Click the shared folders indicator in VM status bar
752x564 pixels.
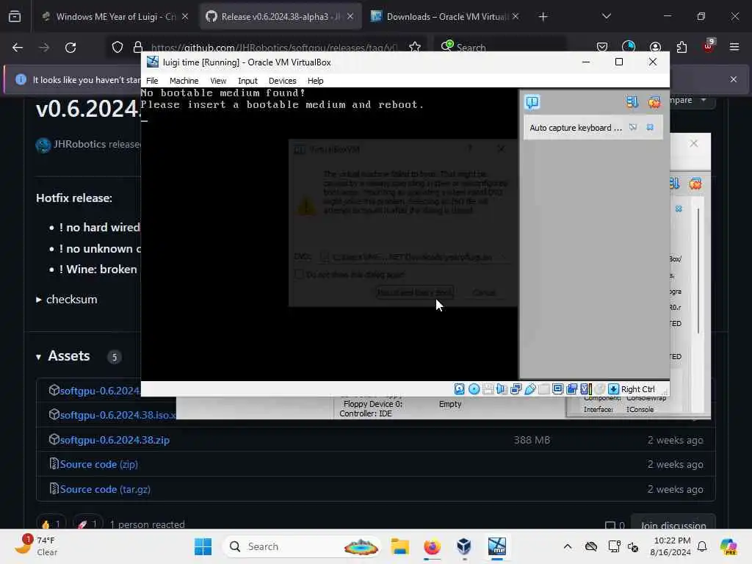[544, 389]
